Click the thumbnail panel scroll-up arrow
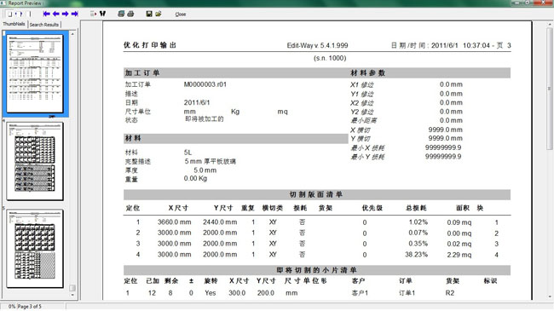This screenshot has width=554, height=311. pyautogui.click(x=72, y=34)
